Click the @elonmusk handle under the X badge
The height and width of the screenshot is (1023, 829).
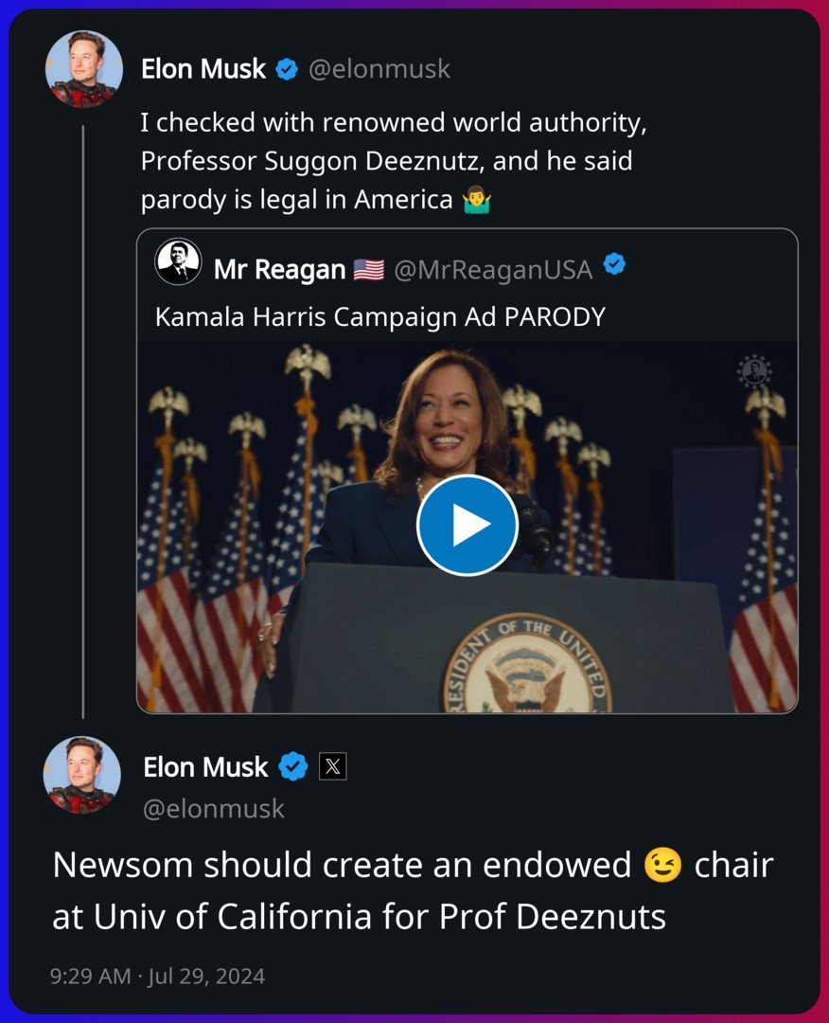[214, 808]
